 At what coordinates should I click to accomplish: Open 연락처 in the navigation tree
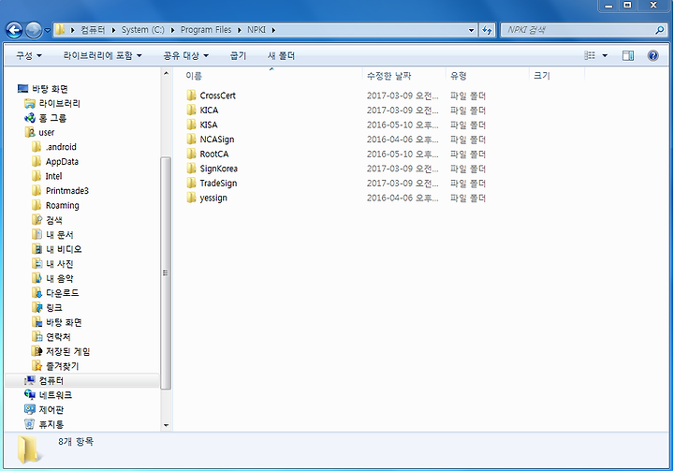[58, 337]
